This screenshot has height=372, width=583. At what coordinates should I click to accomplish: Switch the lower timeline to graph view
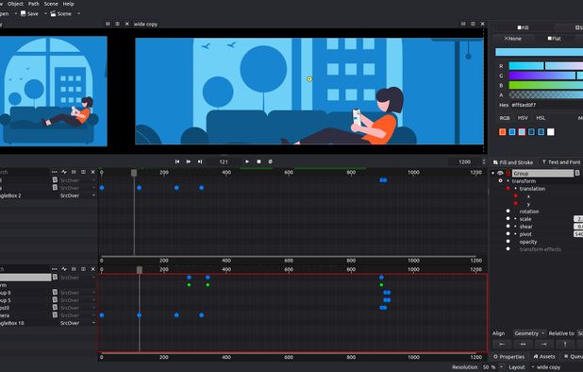pos(64,269)
